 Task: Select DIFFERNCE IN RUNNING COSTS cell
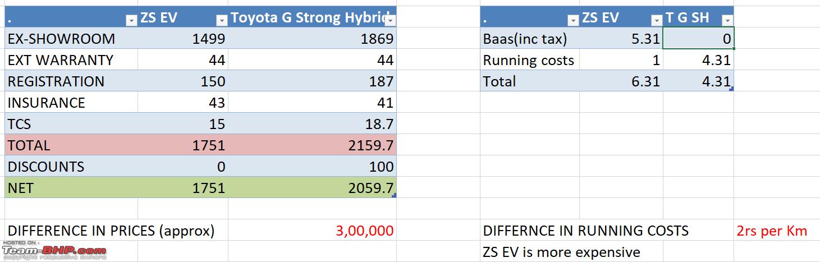pos(586,231)
